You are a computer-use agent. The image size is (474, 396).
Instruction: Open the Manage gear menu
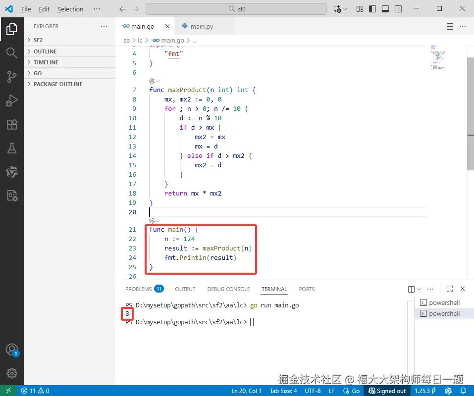click(x=11, y=373)
